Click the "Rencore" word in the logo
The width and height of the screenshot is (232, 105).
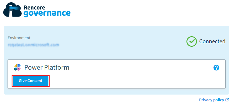click(x=35, y=7)
